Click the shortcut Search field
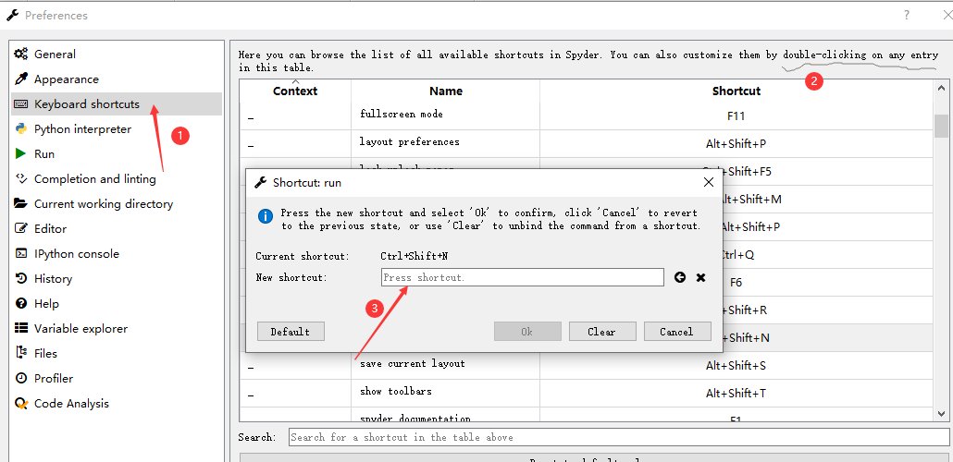This screenshot has height=462, width=953. coord(619,437)
